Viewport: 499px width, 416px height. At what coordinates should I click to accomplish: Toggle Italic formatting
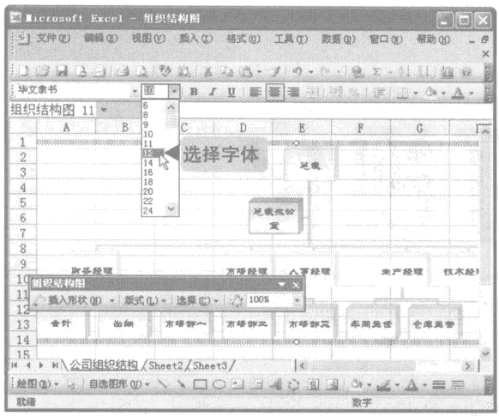click(x=213, y=92)
